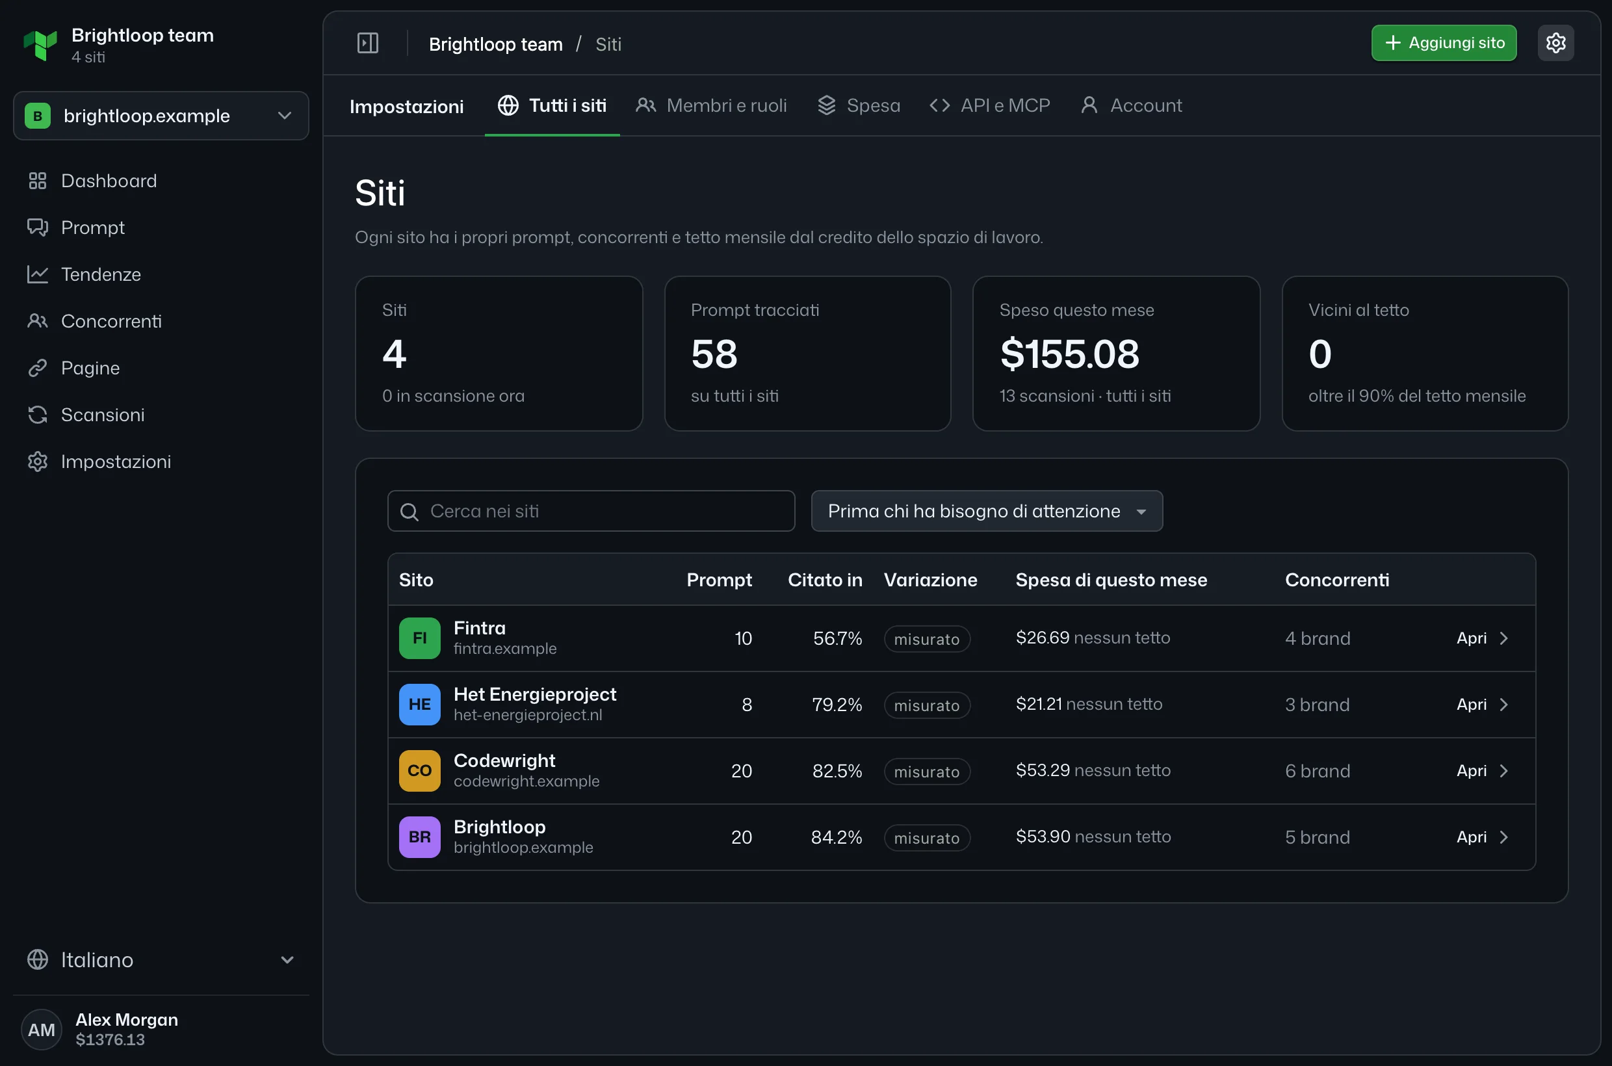Switch to the API e MCP tab
1612x1066 pixels.
point(990,105)
